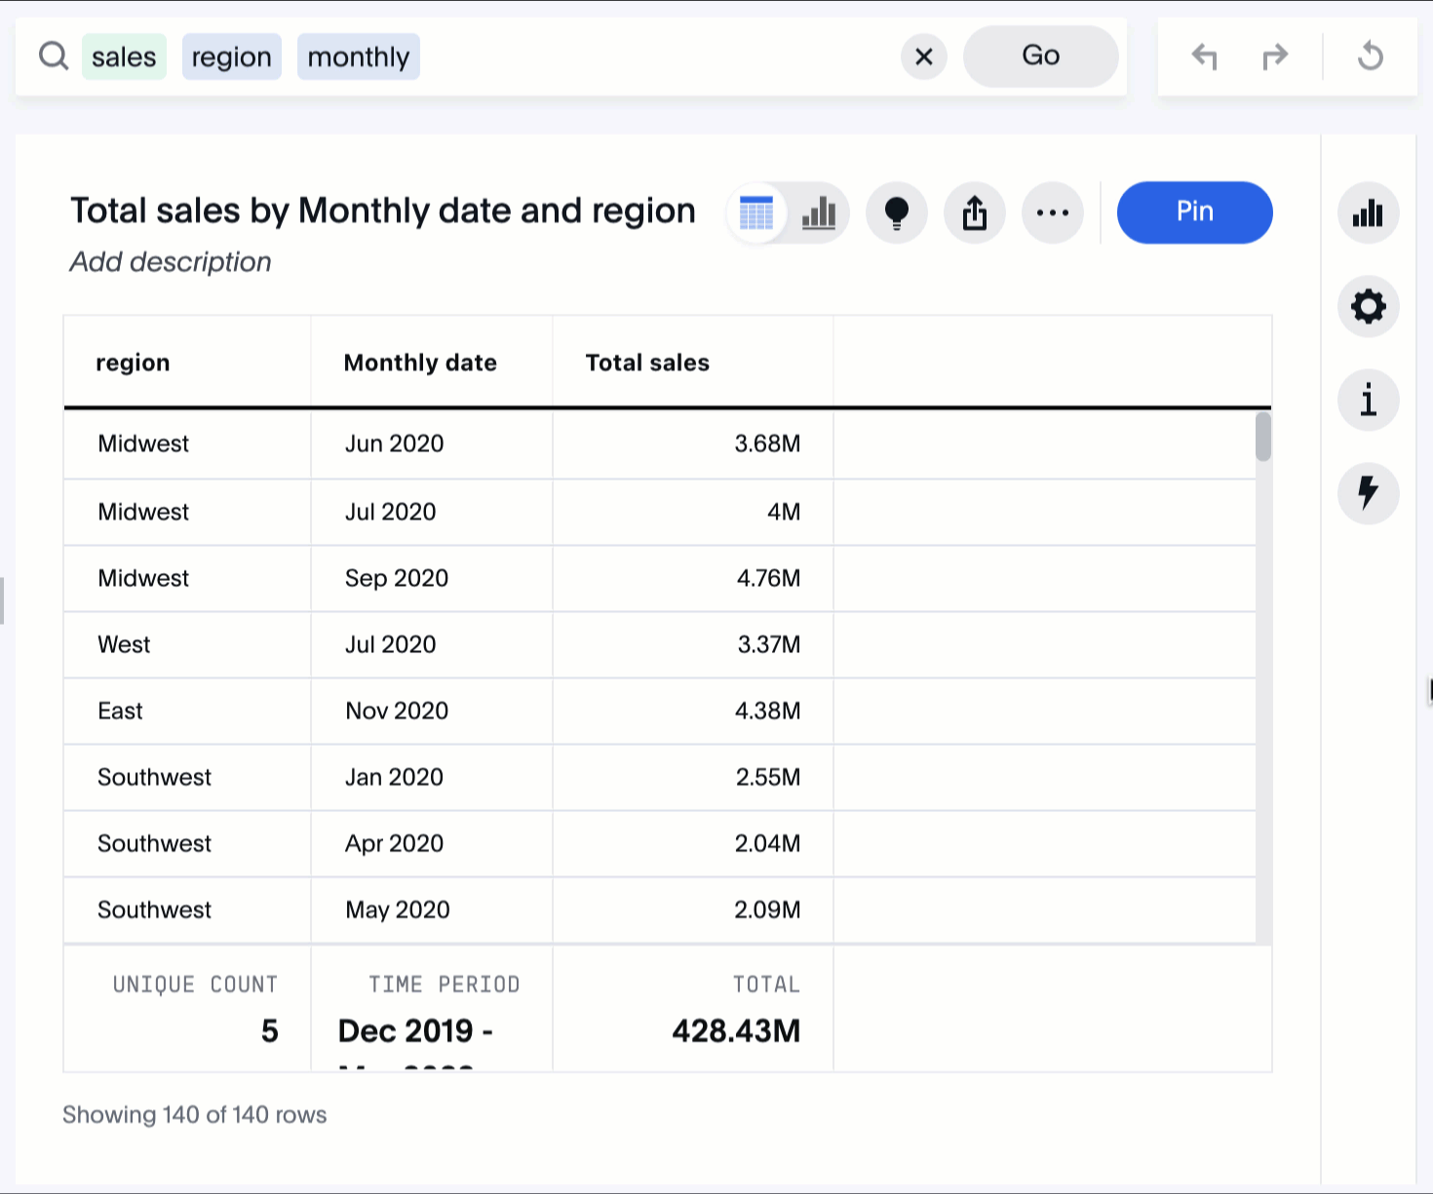Switch to chart view

click(x=819, y=212)
